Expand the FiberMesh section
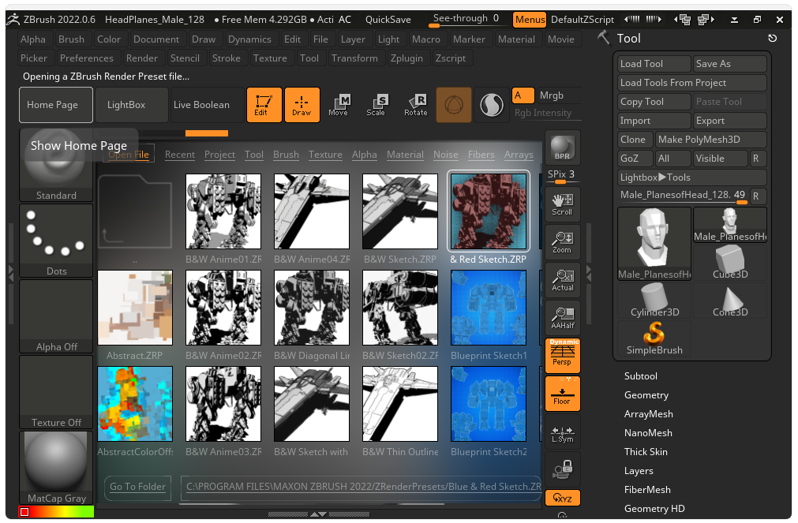 coord(647,489)
